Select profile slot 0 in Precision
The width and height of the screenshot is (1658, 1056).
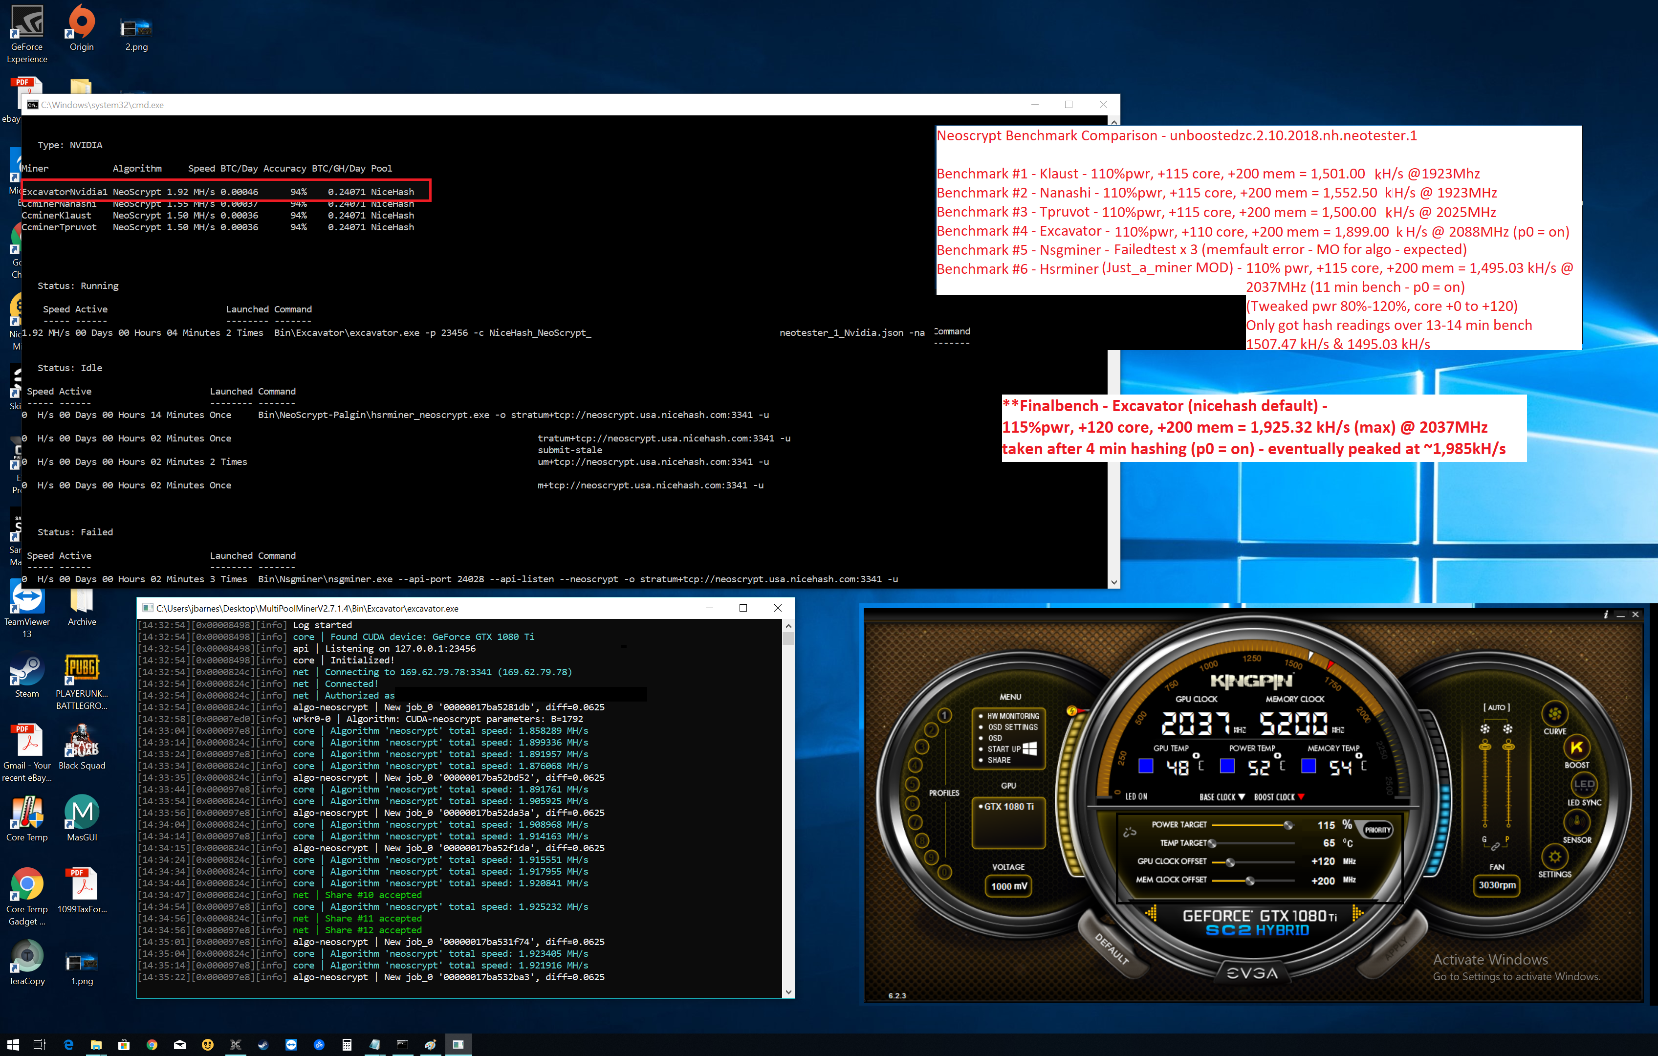click(x=945, y=872)
